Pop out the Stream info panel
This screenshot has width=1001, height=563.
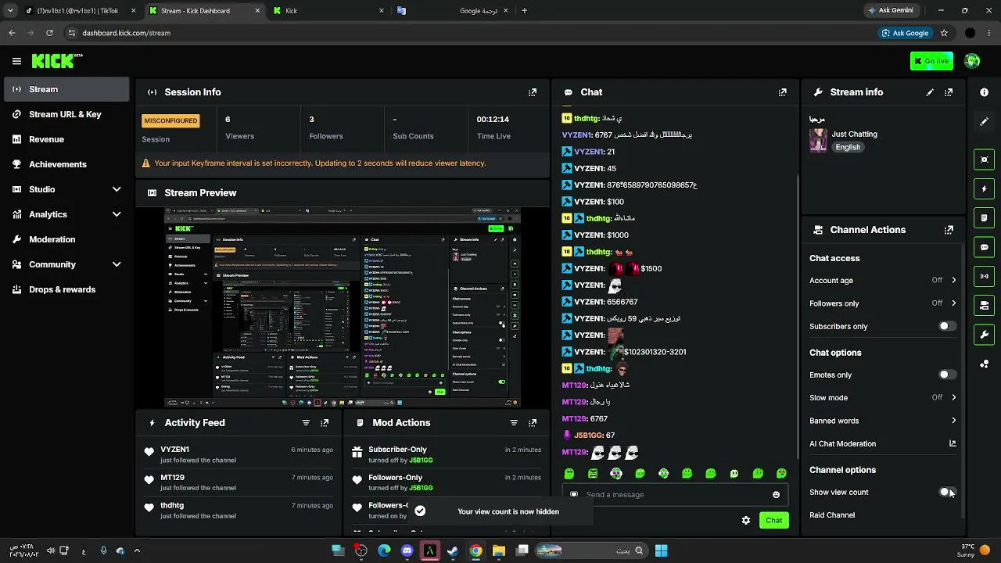949,92
